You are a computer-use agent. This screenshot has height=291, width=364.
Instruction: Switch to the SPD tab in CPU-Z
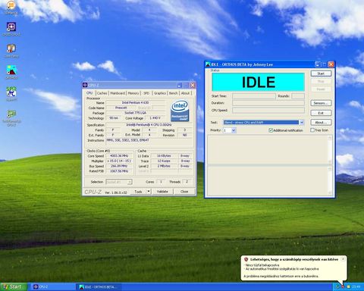pyautogui.click(x=146, y=93)
